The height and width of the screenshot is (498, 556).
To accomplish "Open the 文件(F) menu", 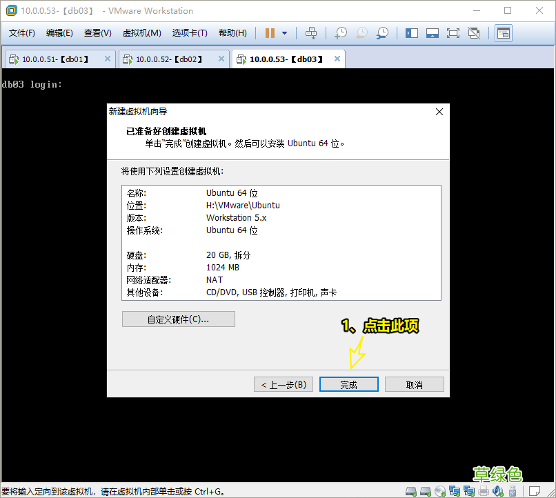I will click(x=21, y=33).
